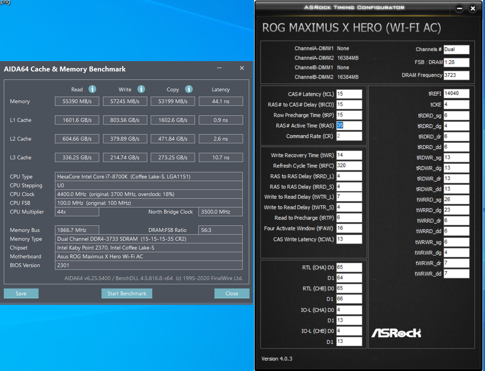The height and width of the screenshot is (371, 485).
Task: Click the tWTR_S input field
Action: [349, 207]
